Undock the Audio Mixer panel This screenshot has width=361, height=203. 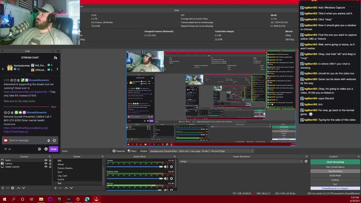(175, 156)
